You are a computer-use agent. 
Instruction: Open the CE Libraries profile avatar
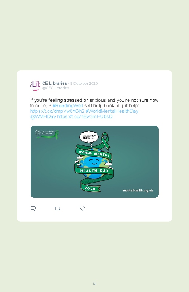35,85
